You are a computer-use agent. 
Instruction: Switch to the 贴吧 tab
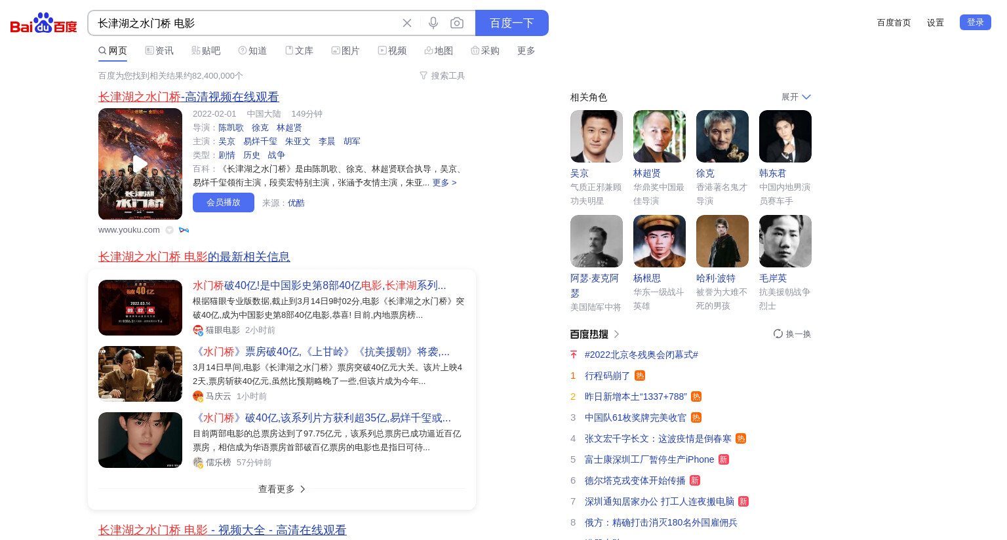point(206,50)
